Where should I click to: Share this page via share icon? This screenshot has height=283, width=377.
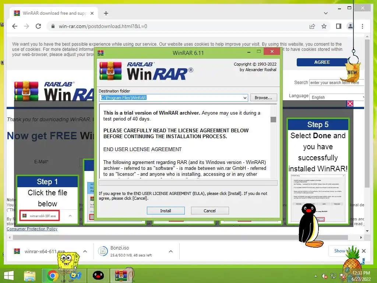click(x=312, y=26)
